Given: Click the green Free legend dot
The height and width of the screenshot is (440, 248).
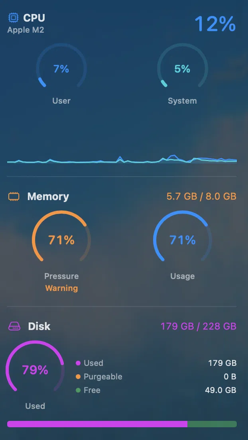Looking at the screenshot, I should point(78,390).
